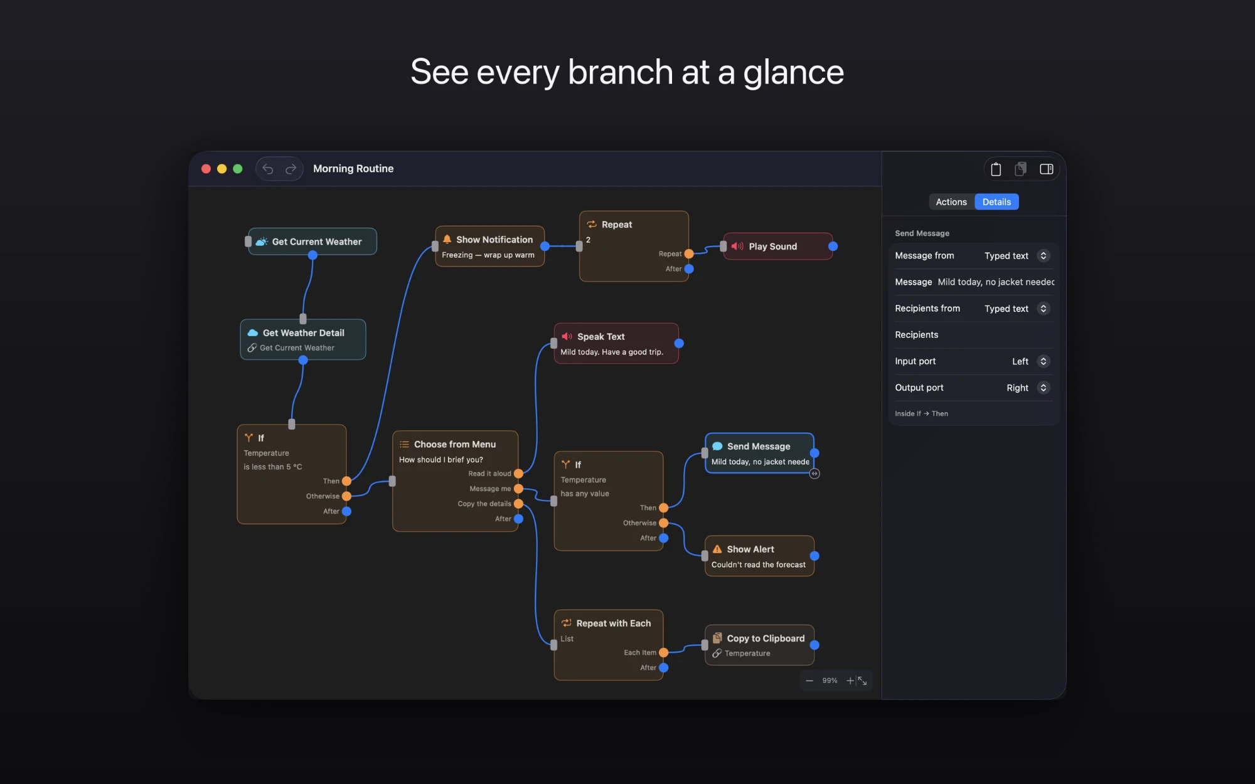Switch to the Details tab
The height and width of the screenshot is (784, 1255).
996,202
